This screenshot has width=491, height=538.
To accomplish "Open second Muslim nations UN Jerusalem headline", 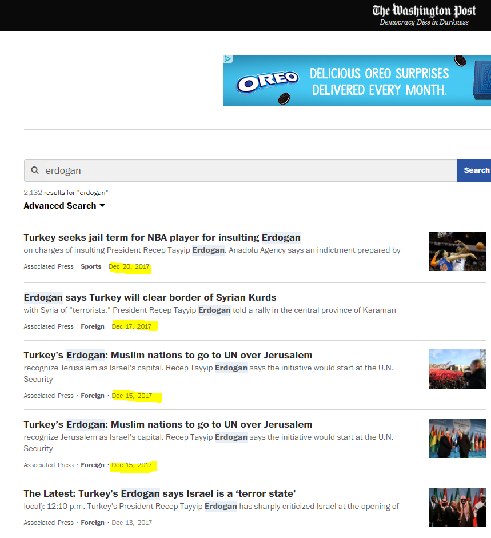I will 167,424.
